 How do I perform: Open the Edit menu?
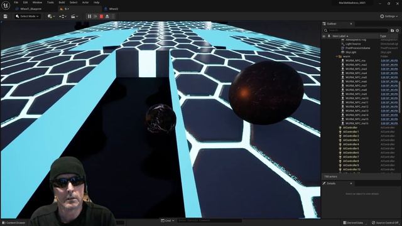click(25, 3)
